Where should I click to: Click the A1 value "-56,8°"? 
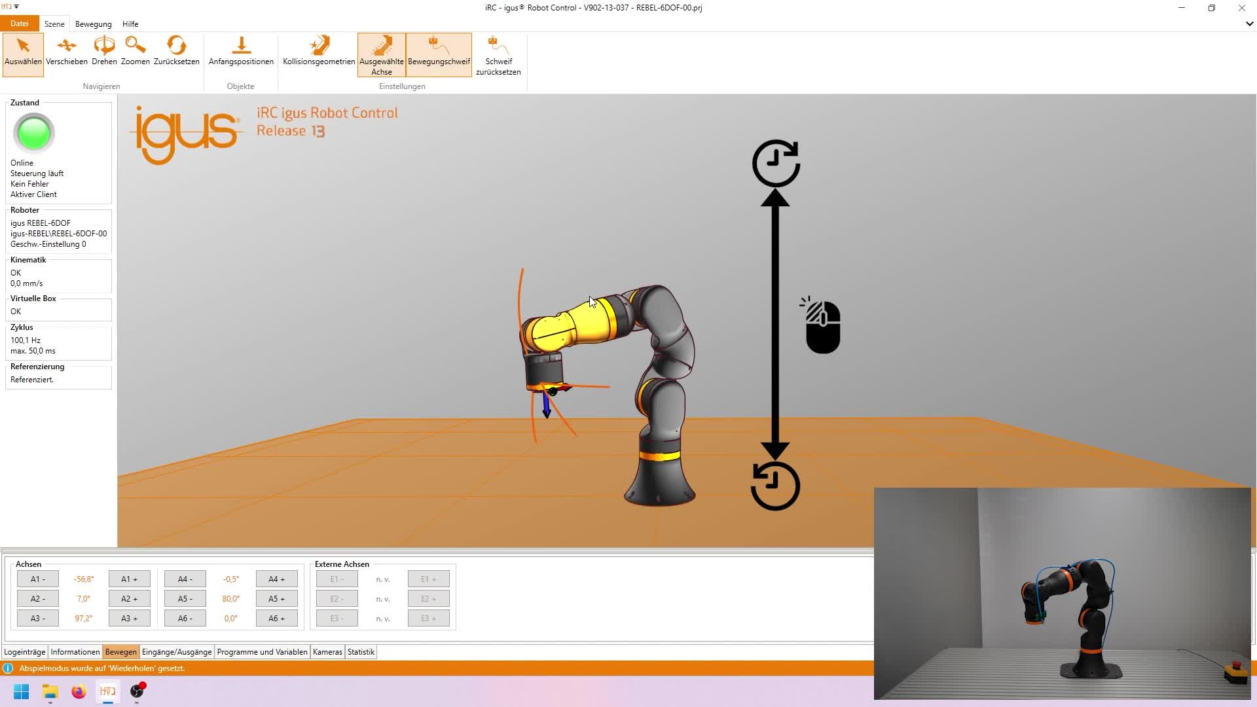pos(84,579)
